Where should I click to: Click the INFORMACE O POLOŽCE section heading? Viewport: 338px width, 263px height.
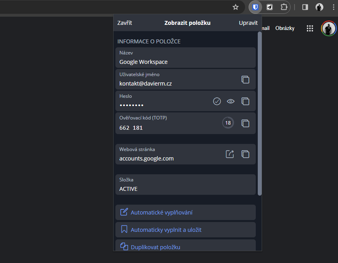click(x=149, y=41)
